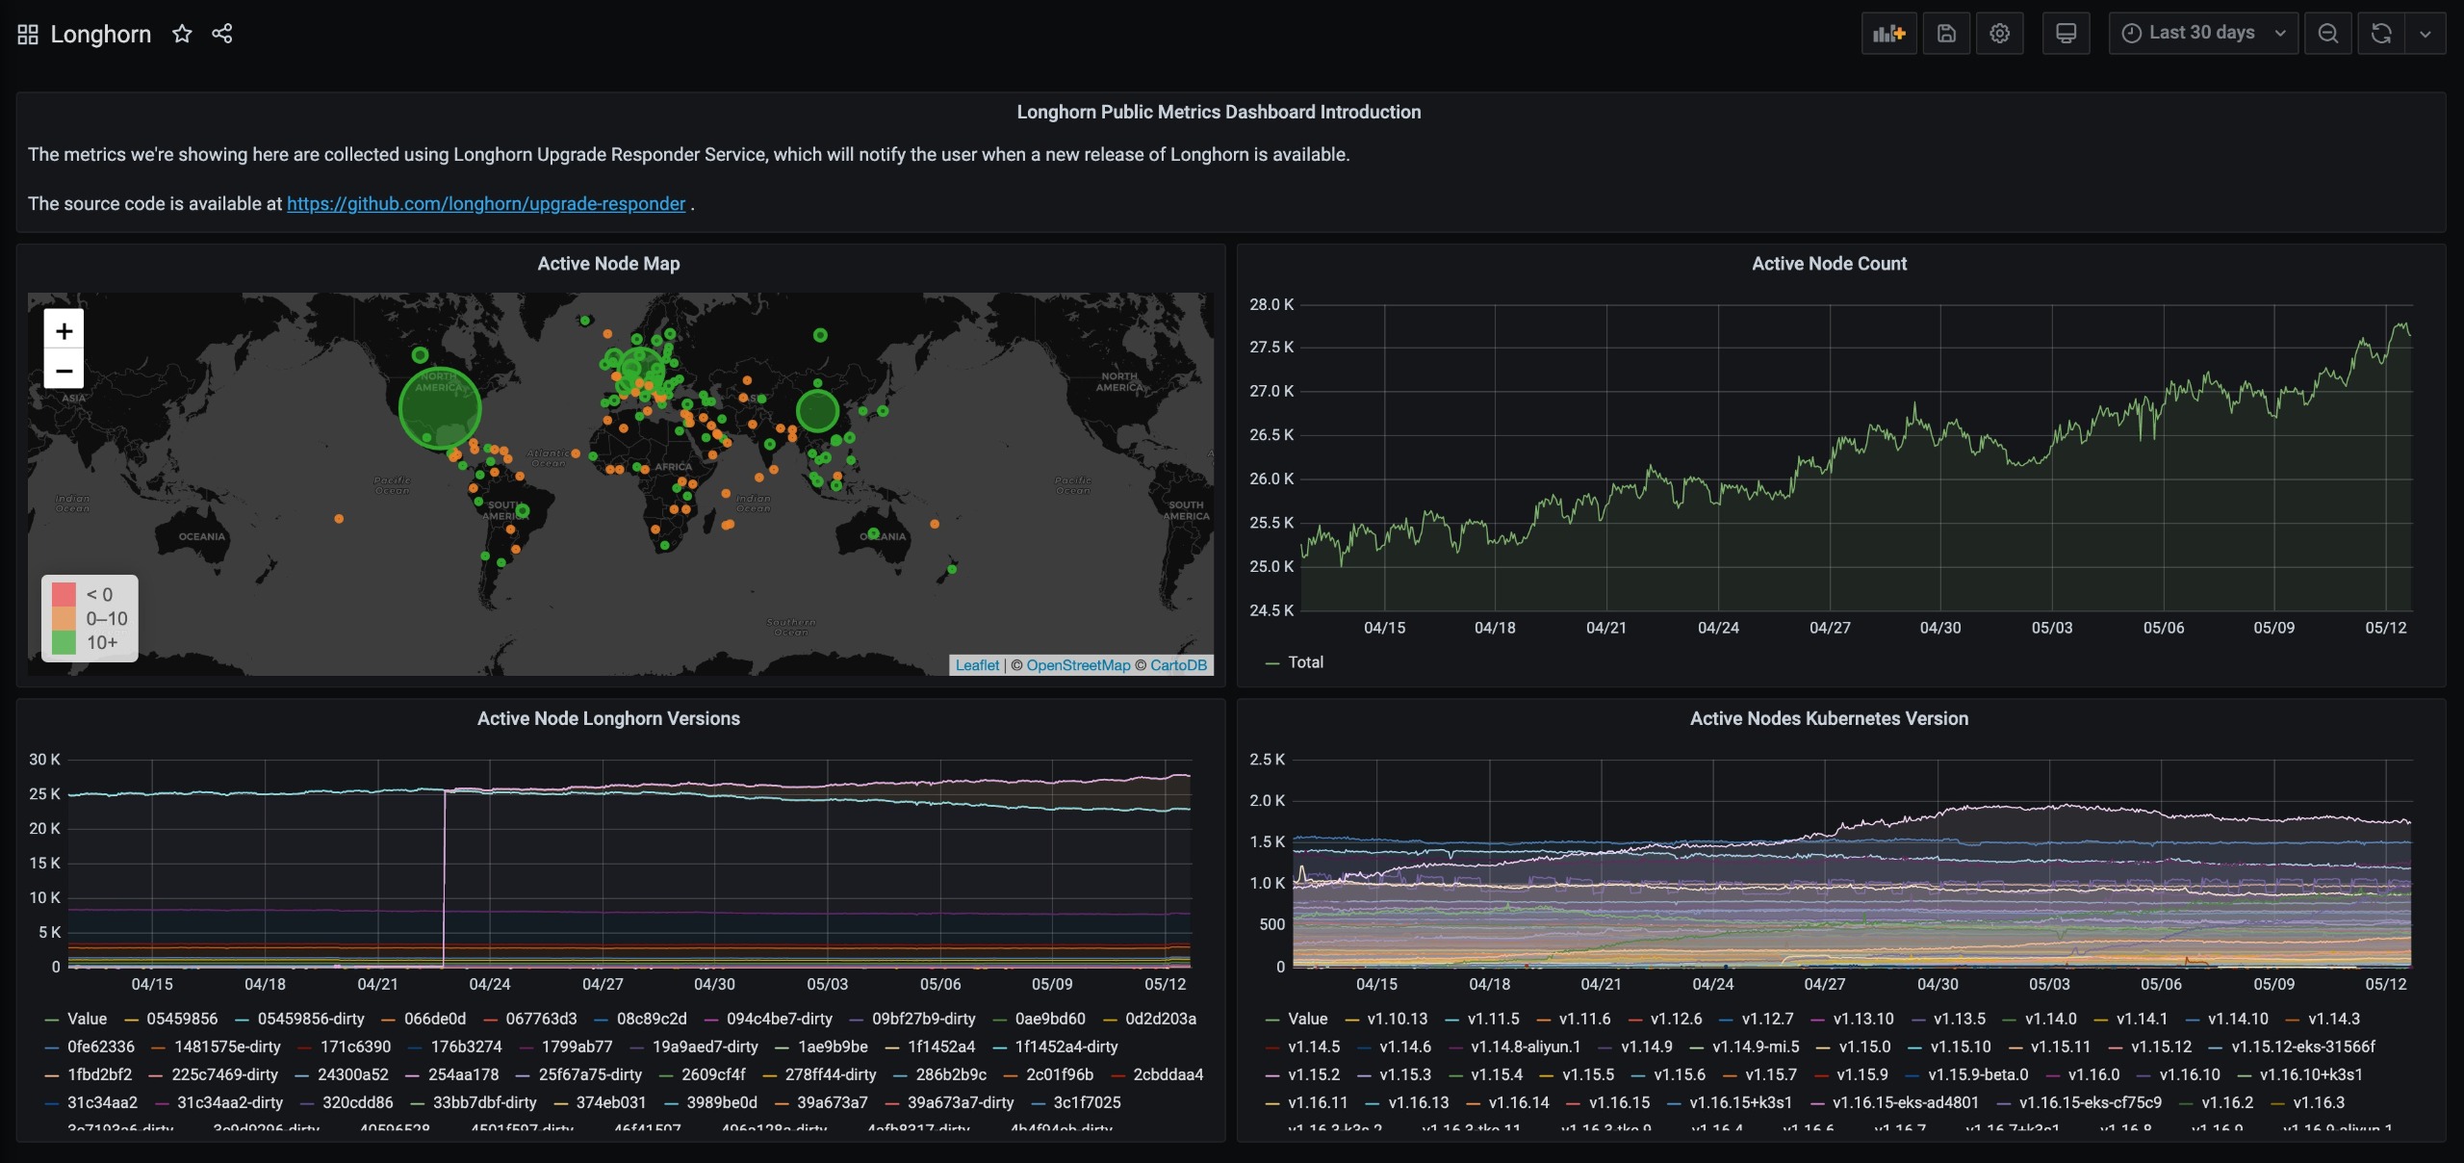2464x1163 pixels.
Task: Toggle the 05459856 series in Longhorn Versions legend
Action: [182, 1019]
